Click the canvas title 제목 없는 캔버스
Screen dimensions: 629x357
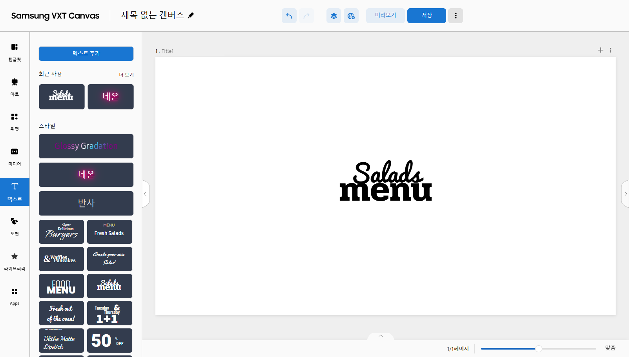point(153,15)
